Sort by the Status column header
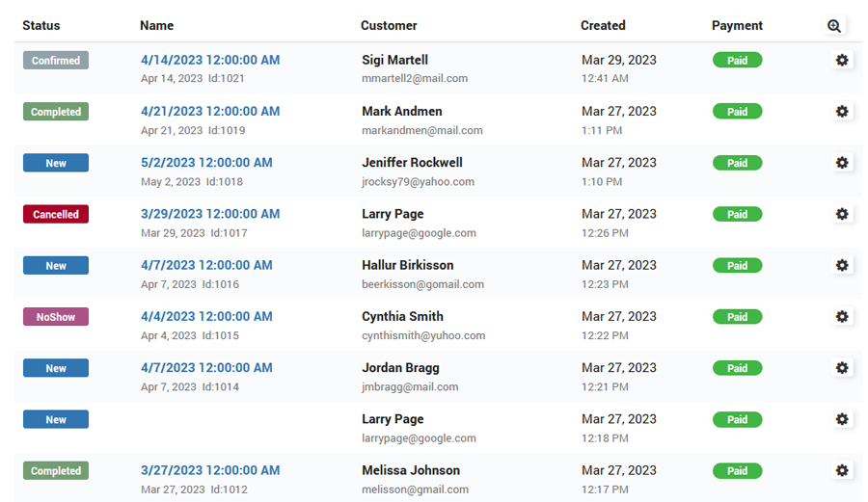 41,25
